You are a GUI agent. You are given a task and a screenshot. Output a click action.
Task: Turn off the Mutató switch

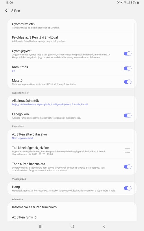pyautogui.click(x=128, y=82)
